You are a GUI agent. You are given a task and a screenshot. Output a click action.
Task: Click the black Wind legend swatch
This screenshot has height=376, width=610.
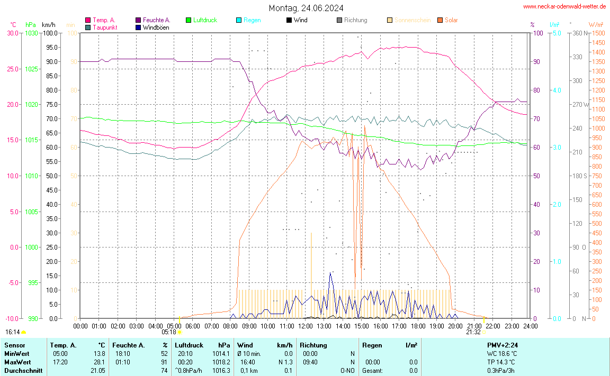point(289,20)
